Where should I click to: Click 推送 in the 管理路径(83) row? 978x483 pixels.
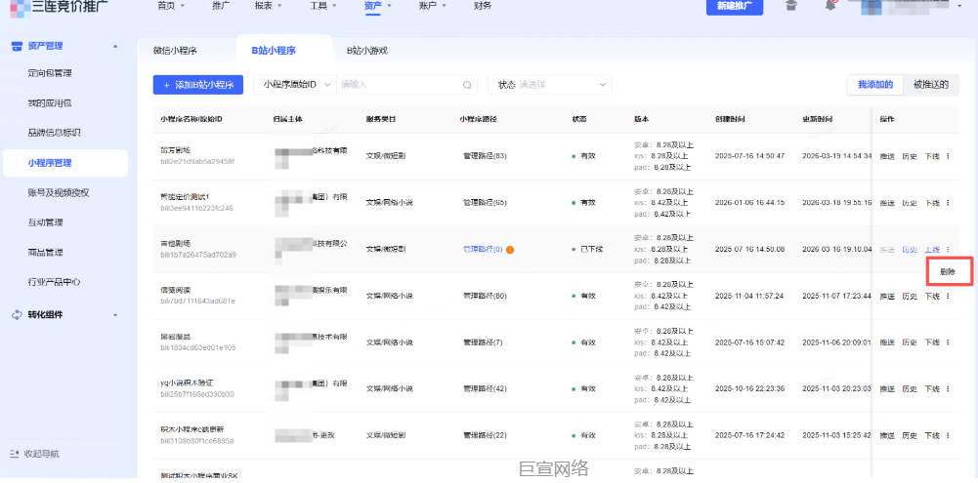pos(887,156)
